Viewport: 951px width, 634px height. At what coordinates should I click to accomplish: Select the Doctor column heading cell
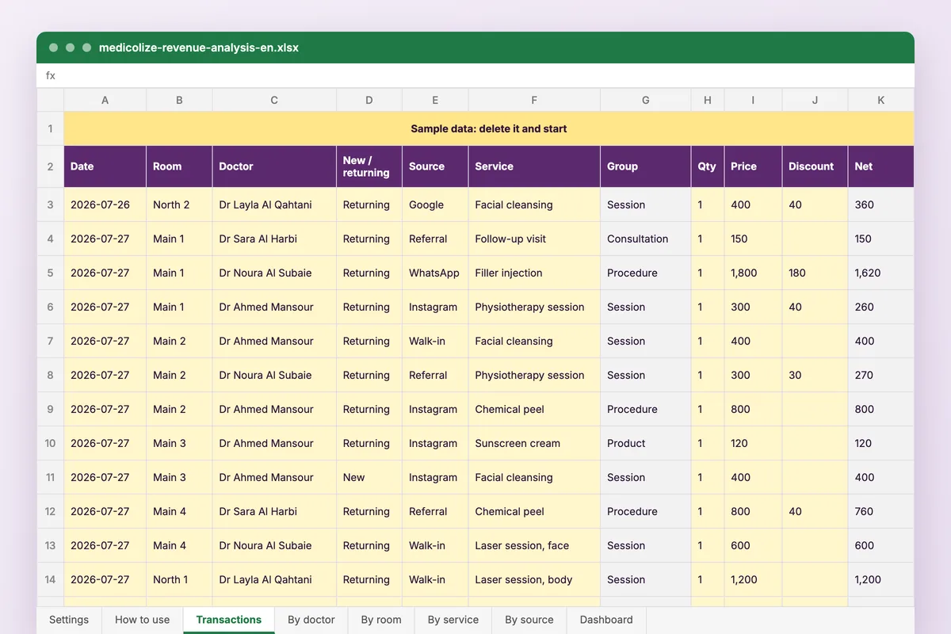[274, 166]
